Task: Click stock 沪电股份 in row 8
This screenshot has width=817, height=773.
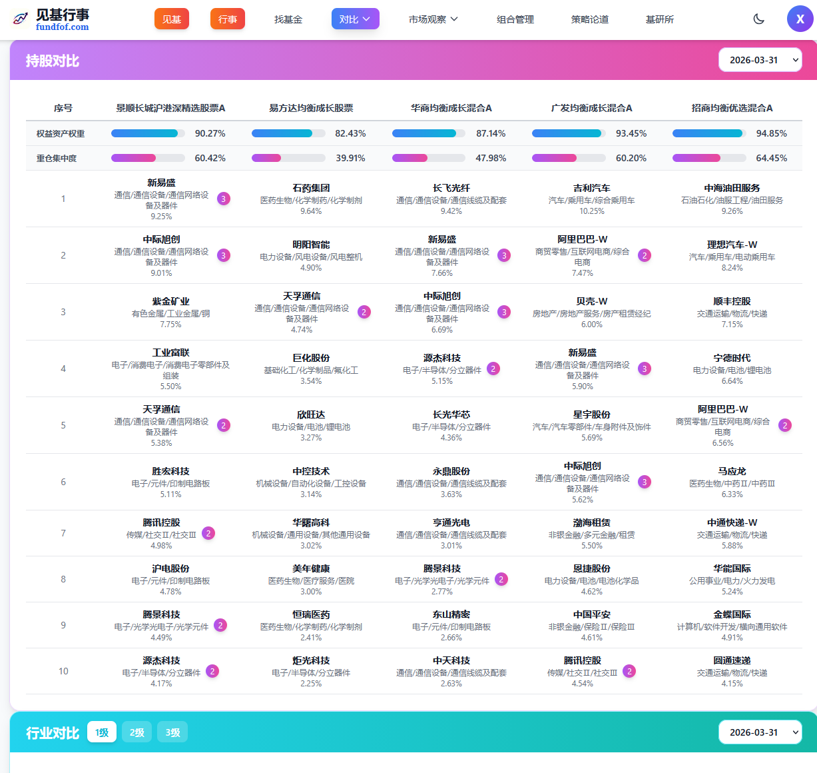Action: (170, 568)
